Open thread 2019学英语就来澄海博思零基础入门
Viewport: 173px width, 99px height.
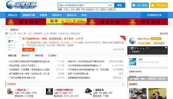click(84, 66)
